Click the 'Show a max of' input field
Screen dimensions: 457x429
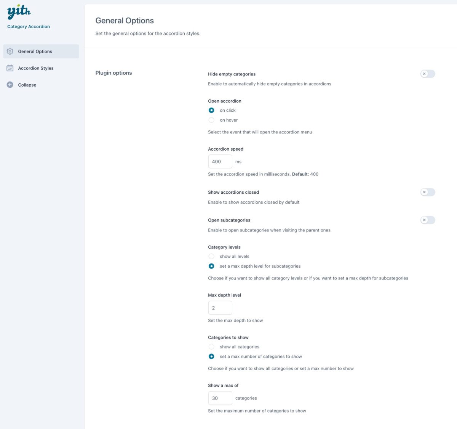(x=220, y=398)
